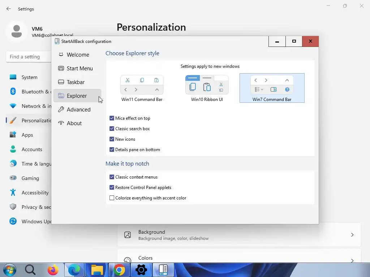370x277 pixels.
Task: Select Personalization in Settings sidebar
Action: 29,120
